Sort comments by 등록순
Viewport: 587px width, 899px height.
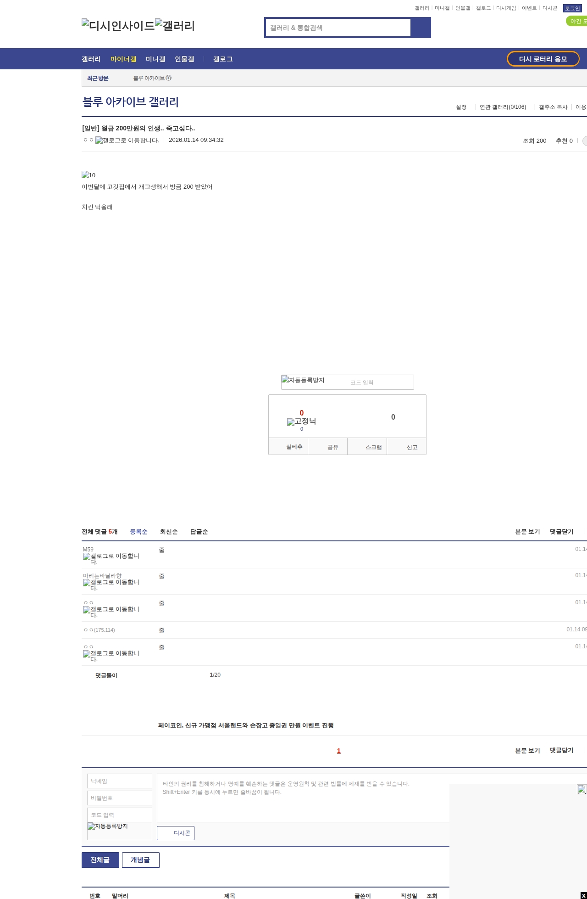(x=138, y=532)
